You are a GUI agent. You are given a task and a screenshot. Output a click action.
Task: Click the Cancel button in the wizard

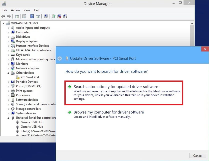click(198, 155)
